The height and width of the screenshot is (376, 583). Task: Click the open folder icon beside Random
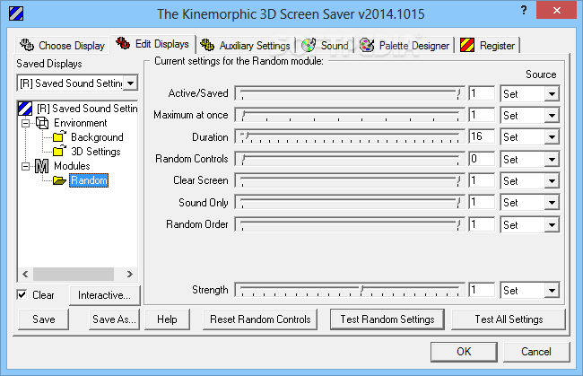coord(59,180)
